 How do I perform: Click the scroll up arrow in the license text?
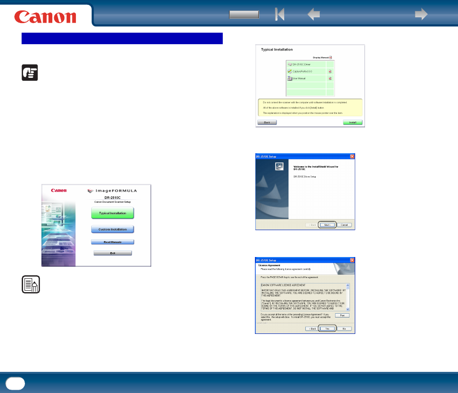pos(348,285)
